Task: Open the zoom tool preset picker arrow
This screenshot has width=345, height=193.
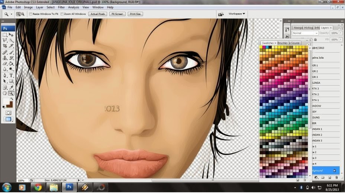Action: [x=12, y=14]
